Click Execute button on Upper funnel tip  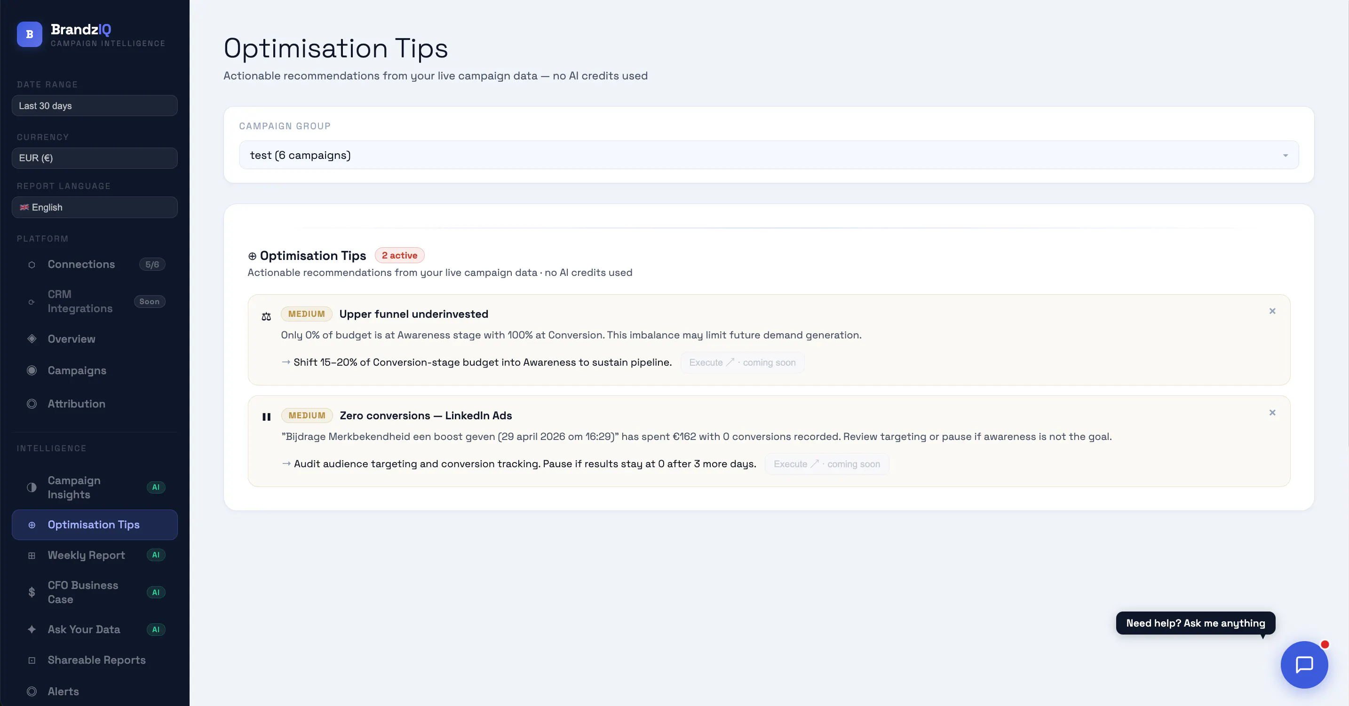(x=742, y=363)
